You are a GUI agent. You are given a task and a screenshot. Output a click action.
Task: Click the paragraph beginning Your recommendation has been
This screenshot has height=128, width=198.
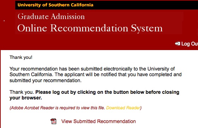point(95,75)
